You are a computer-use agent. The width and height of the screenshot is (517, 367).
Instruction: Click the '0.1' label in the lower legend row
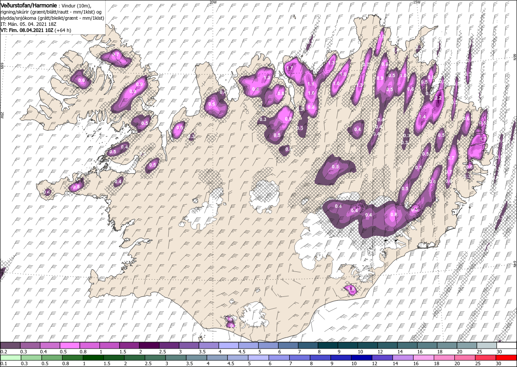point(4,363)
